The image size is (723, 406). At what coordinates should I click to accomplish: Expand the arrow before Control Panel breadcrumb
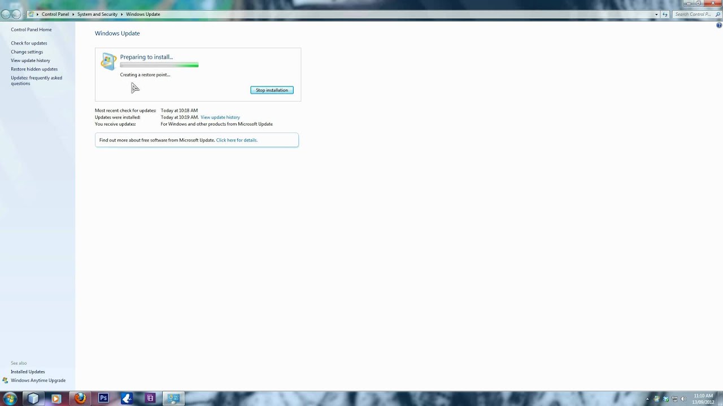[x=37, y=14]
